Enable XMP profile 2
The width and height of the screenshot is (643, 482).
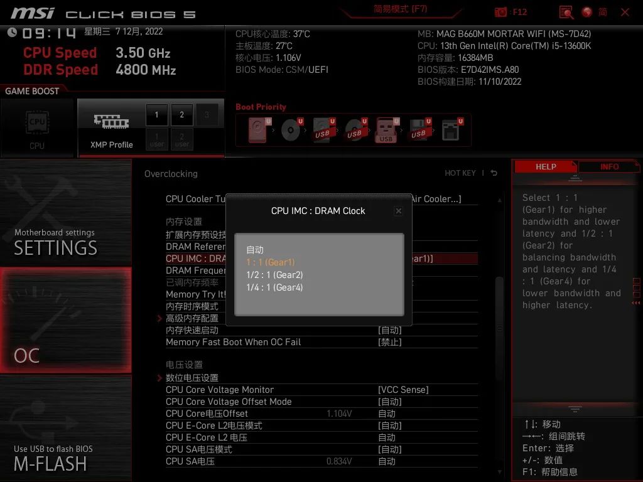(x=181, y=115)
